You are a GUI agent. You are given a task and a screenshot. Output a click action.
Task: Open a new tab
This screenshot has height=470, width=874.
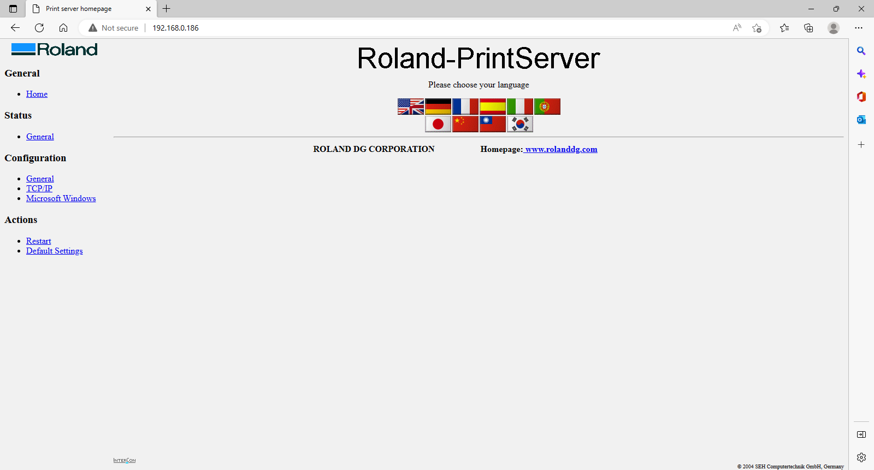[x=167, y=9]
